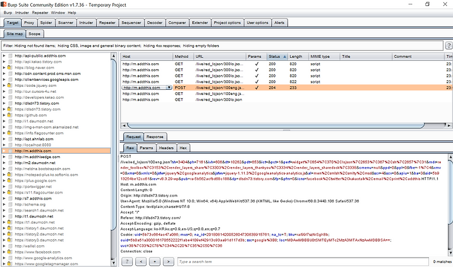Click lock icon beside https://dlsdn73.tistory.com
The width and height of the screenshot is (453, 267).
(x=10, y=109)
